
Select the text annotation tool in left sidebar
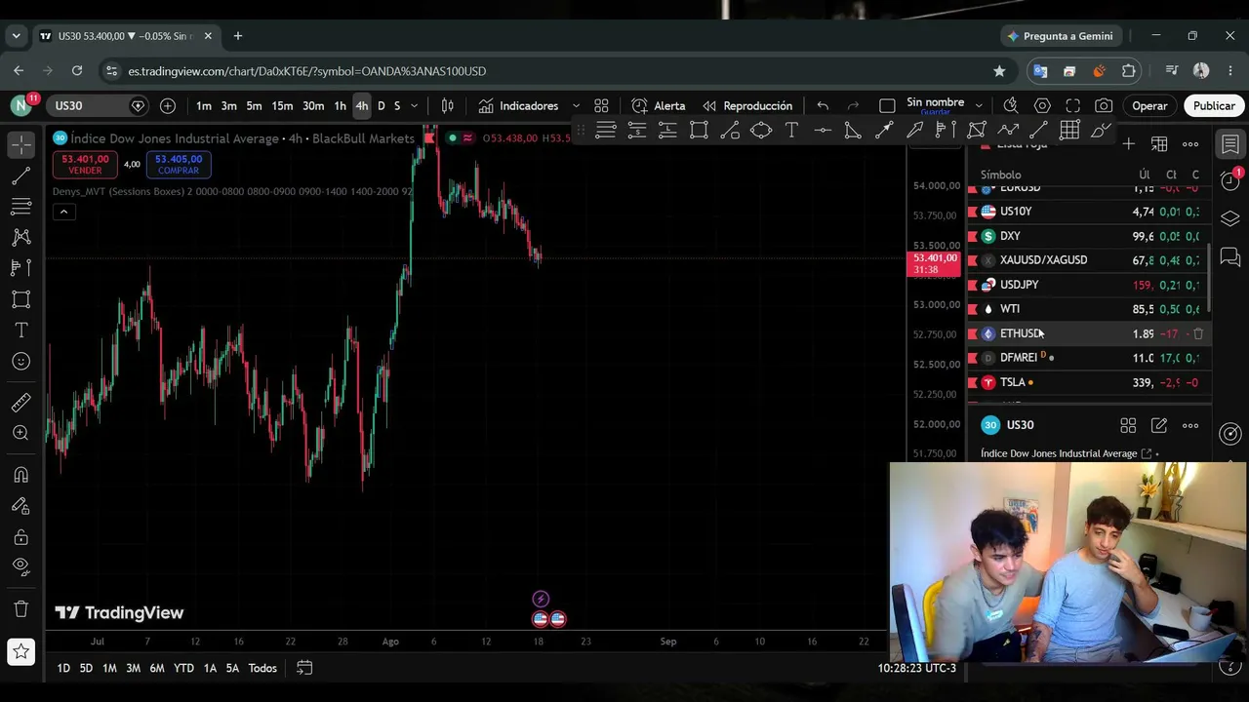pyautogui.click(x=20, y=331)
